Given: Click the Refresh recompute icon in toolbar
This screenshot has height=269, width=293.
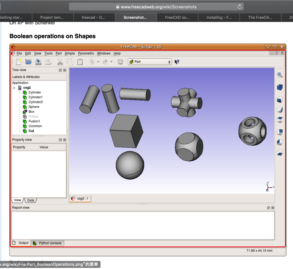Looking at the screenshot, I should pyautogui.click(x=120, y=62).
